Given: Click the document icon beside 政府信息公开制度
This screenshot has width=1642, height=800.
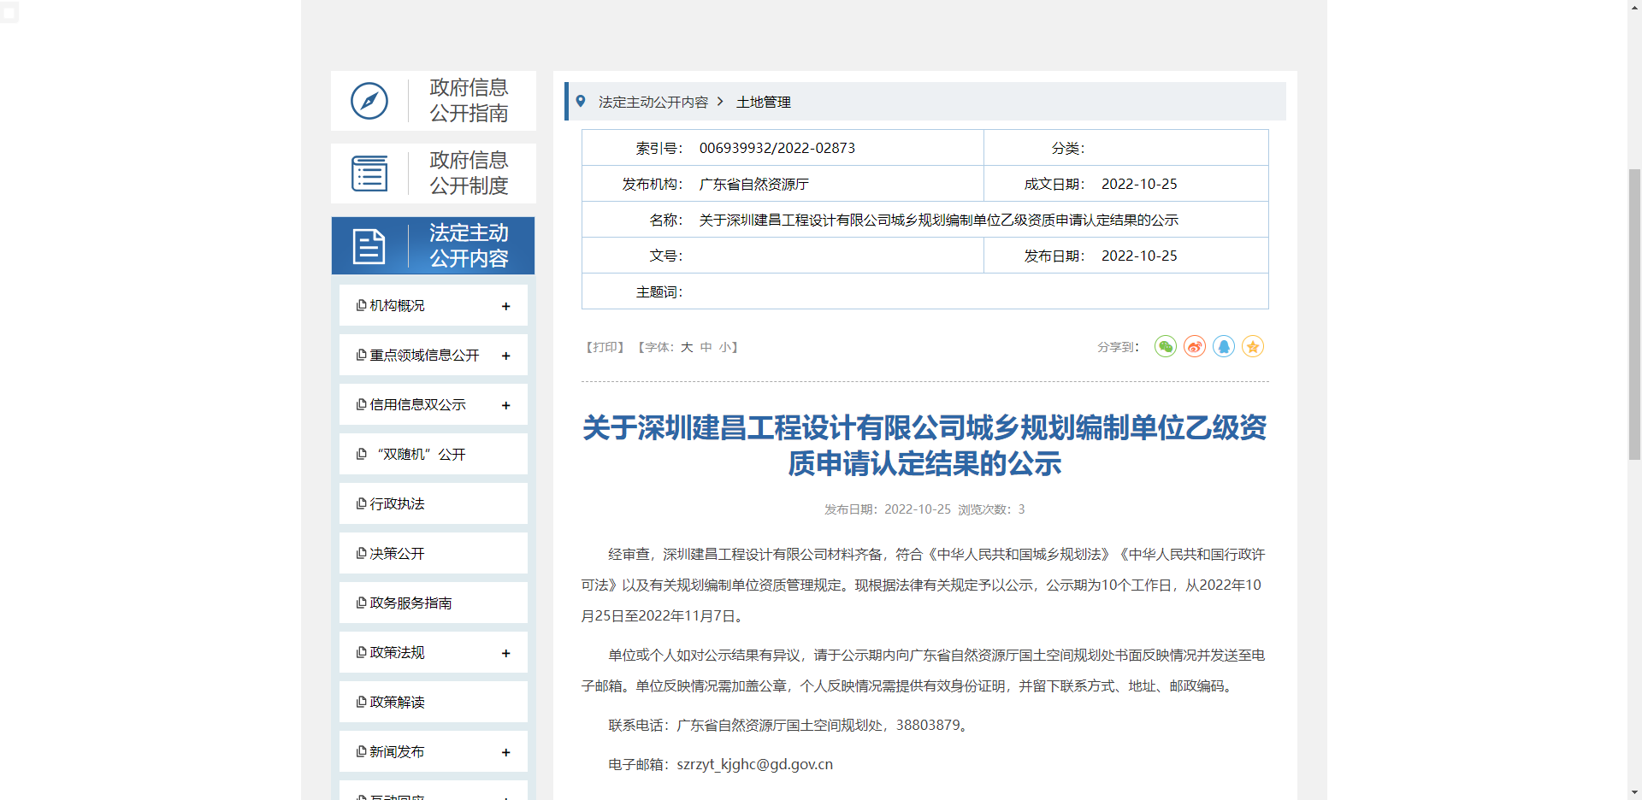Looking at the screenshot, I should pyautogui.click(x=369, y=174).
